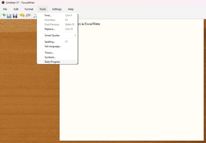Click the grey Redo arrow icon
This screenshot has width=206, height=143.
point(28,16)
